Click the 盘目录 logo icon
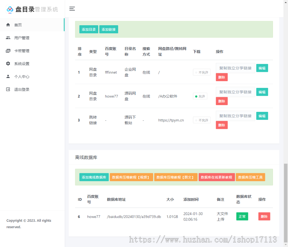Image resolution: width=288 pixels, height=247 pixels. (x=10, y=9)
